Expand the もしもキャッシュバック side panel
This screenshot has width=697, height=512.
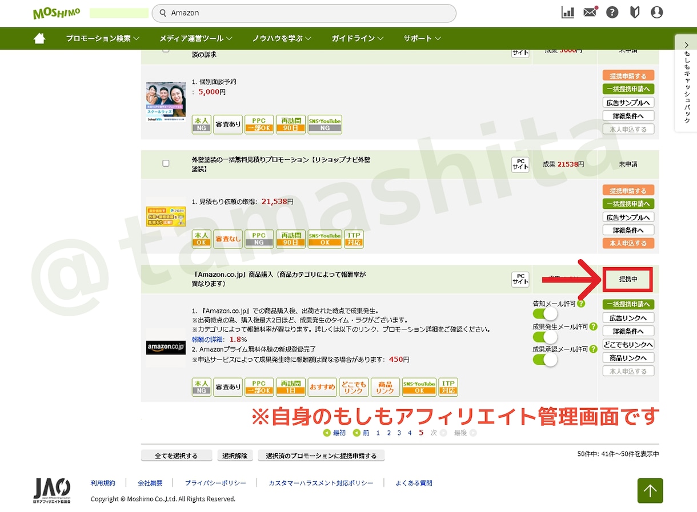pos(686,83)
